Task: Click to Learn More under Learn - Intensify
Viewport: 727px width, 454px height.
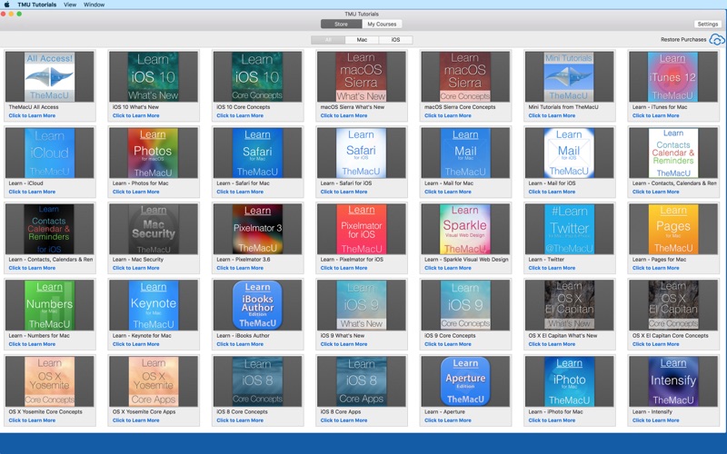Action: click(x=655, y=420)
